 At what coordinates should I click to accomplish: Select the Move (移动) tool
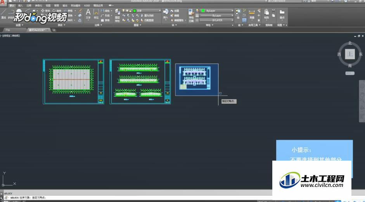point(45,11)
